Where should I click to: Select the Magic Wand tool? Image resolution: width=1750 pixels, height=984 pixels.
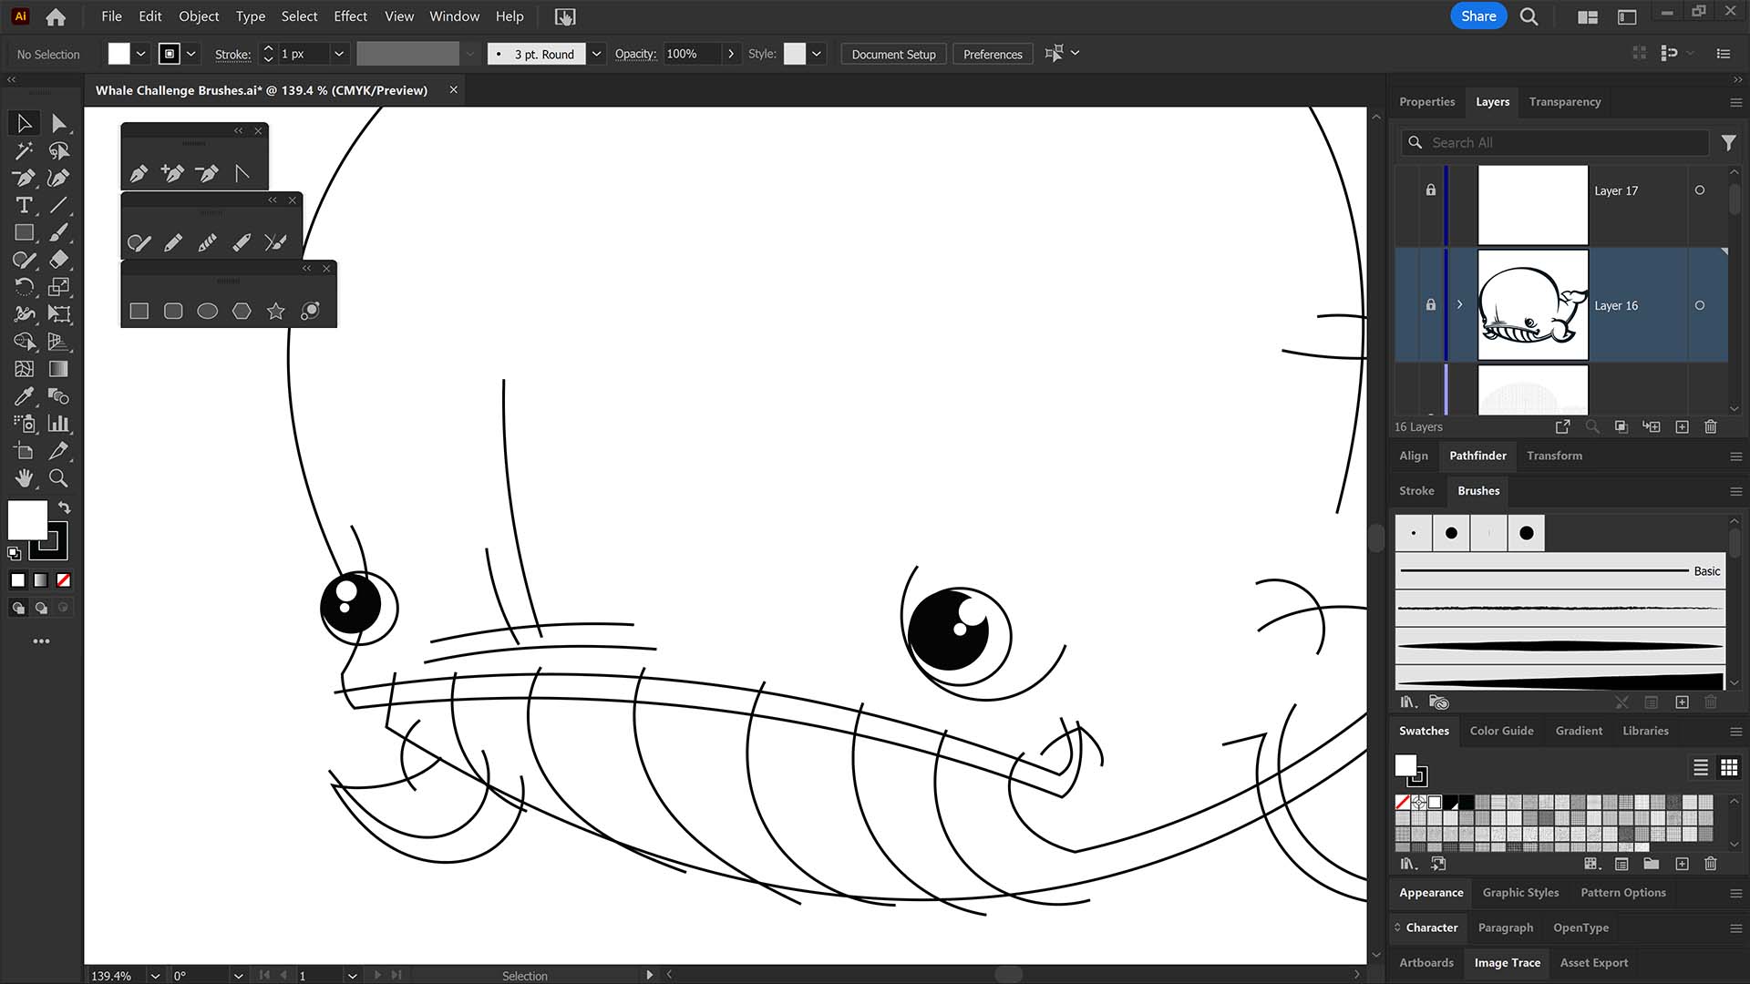[24, 150]
